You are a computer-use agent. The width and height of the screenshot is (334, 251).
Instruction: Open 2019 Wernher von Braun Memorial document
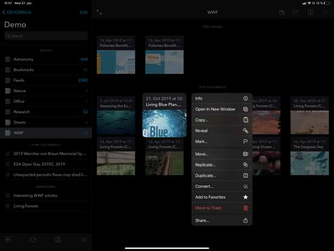[x=46, y=153]
